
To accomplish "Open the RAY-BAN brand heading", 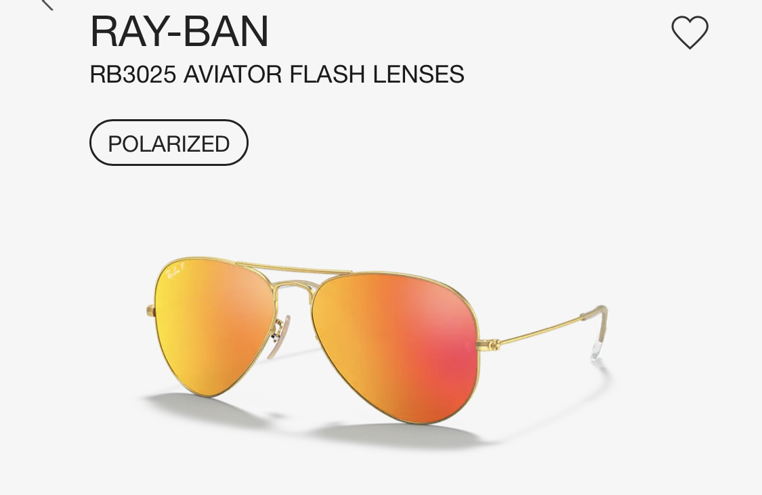I will point(179,31).
